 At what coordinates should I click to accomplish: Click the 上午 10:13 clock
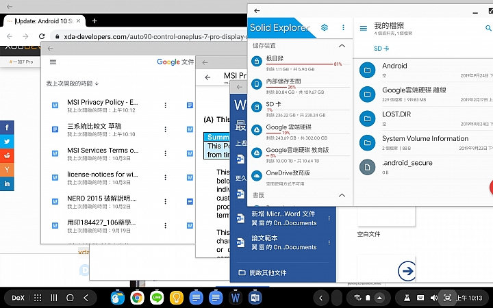469,298
